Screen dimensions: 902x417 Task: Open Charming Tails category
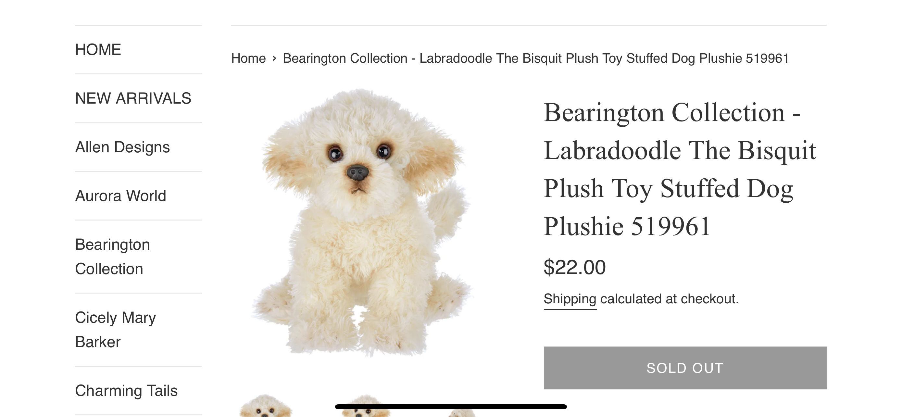point(126,391)
